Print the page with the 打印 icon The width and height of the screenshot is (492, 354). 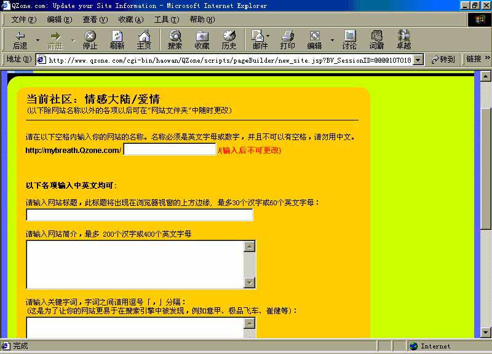pyautogui.click(x=288, y=38)
